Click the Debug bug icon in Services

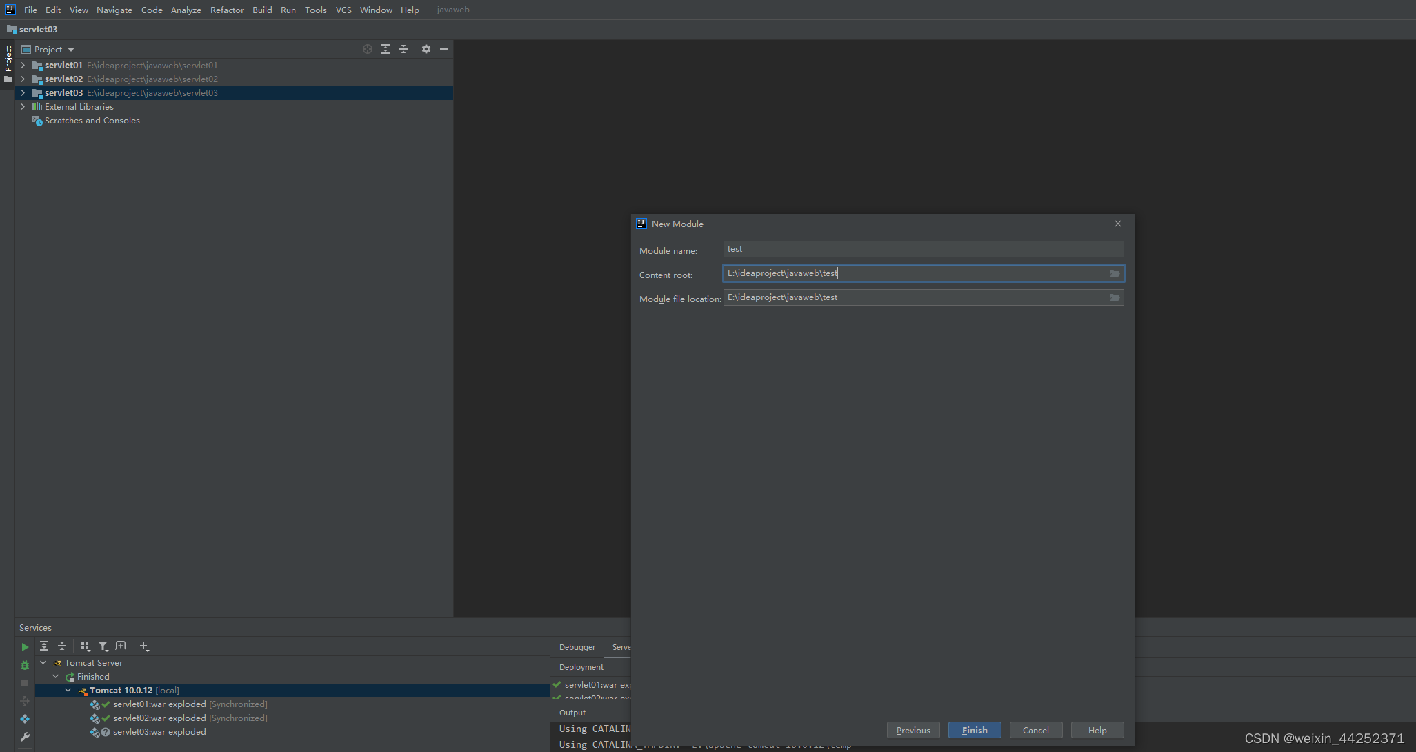click(25, 665)
